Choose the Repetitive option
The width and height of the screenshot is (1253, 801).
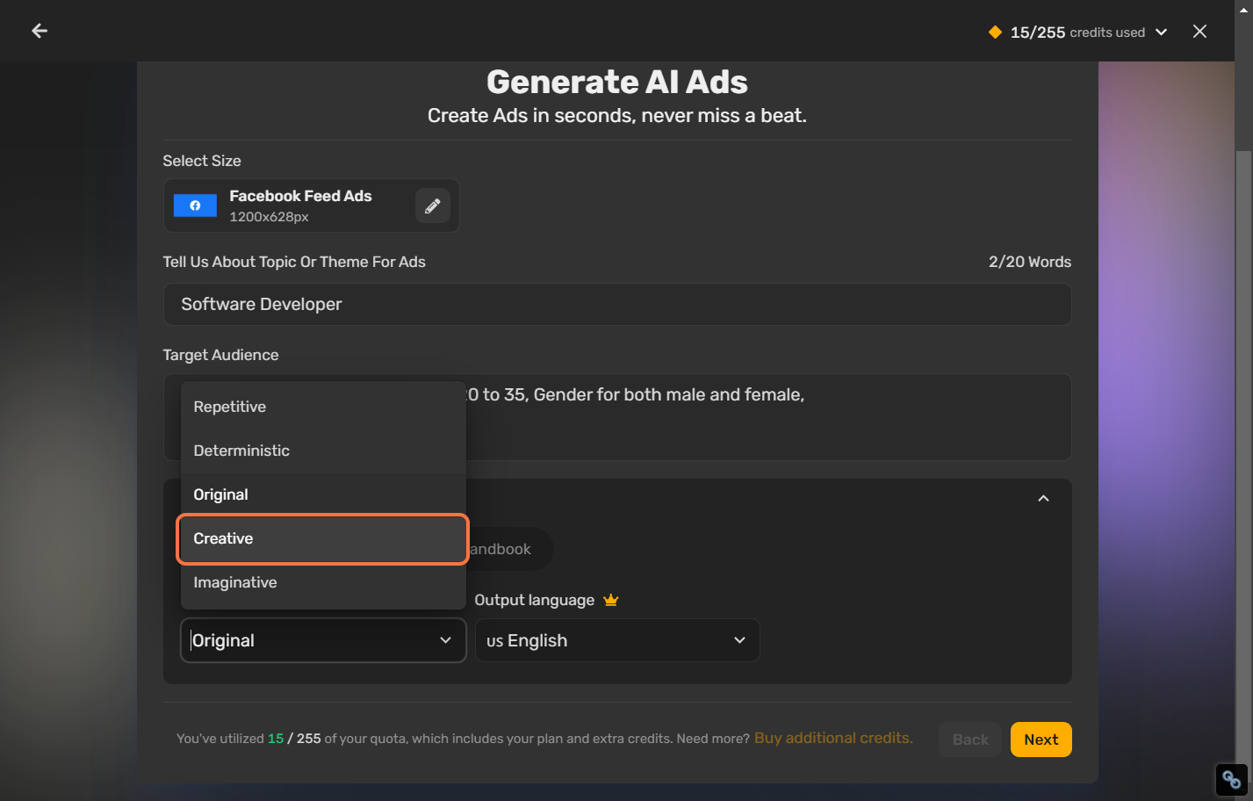[323, 407]
